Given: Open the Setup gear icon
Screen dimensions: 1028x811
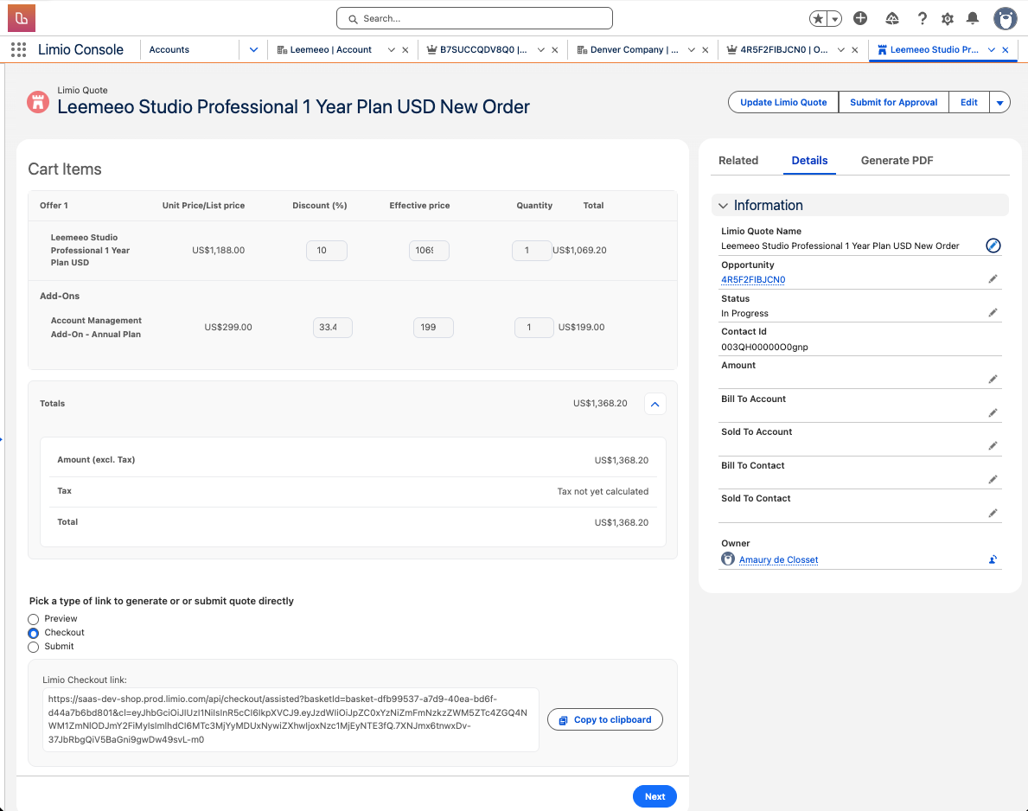Looking at the screenshot, I should tap(948, 18).
